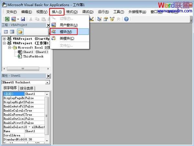This screenshot has height=146, width=194.
Task: Click the 类模块 class module icon
Action: click(x=54, y=38)
